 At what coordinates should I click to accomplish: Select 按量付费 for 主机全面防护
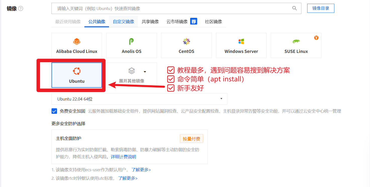[x=191, y=138]
